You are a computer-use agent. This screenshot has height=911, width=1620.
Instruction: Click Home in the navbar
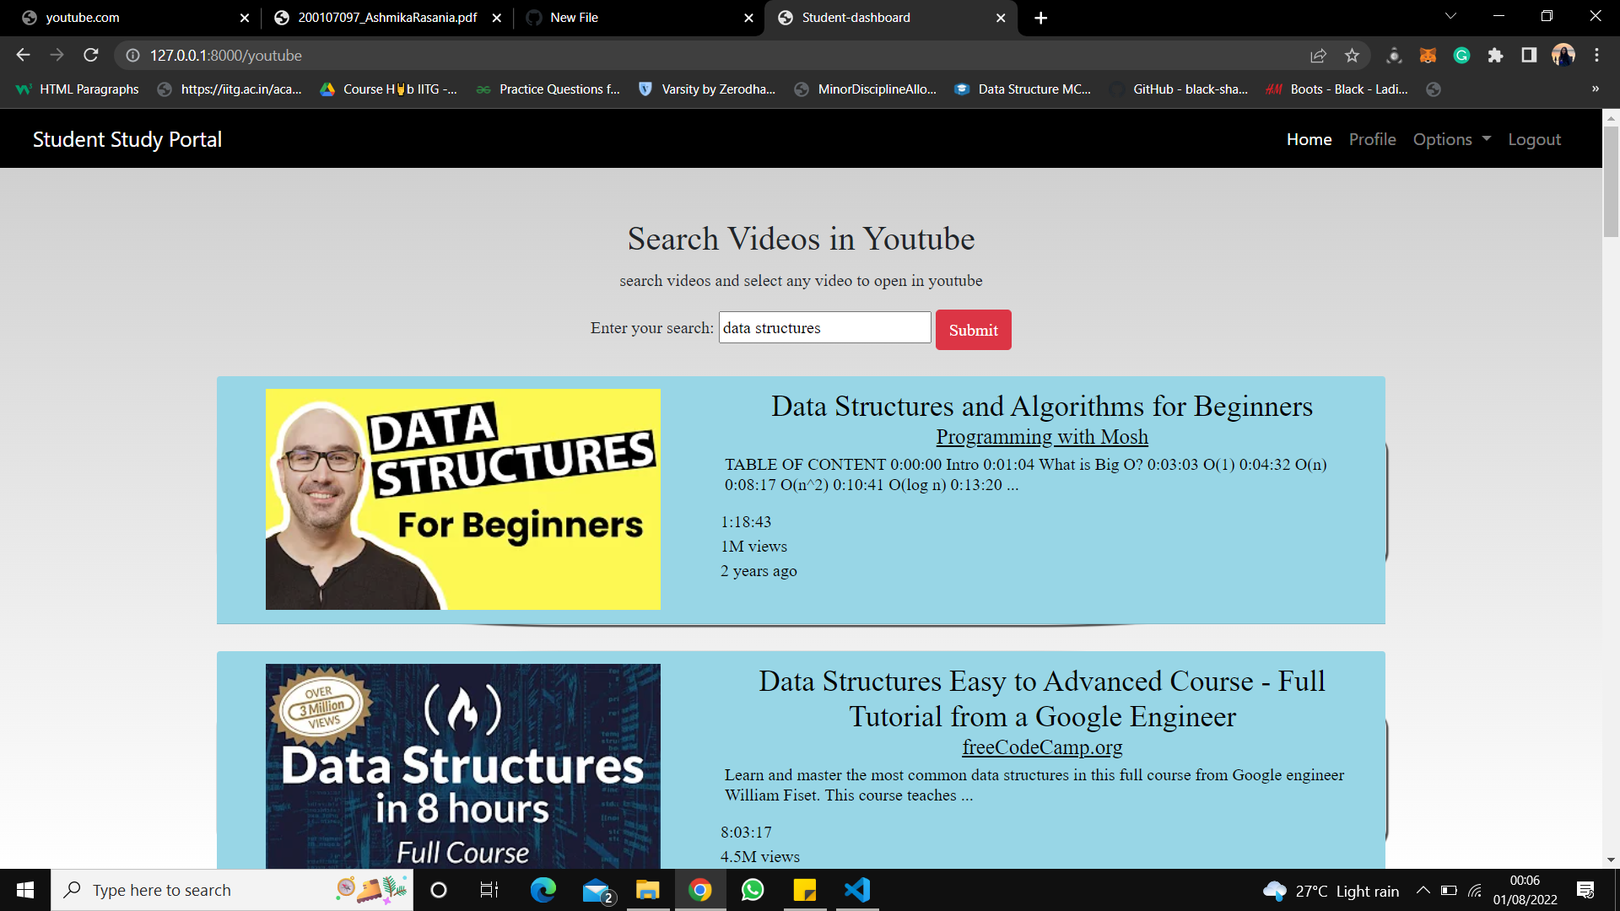pyautogui.click(x=1309, y=139)
